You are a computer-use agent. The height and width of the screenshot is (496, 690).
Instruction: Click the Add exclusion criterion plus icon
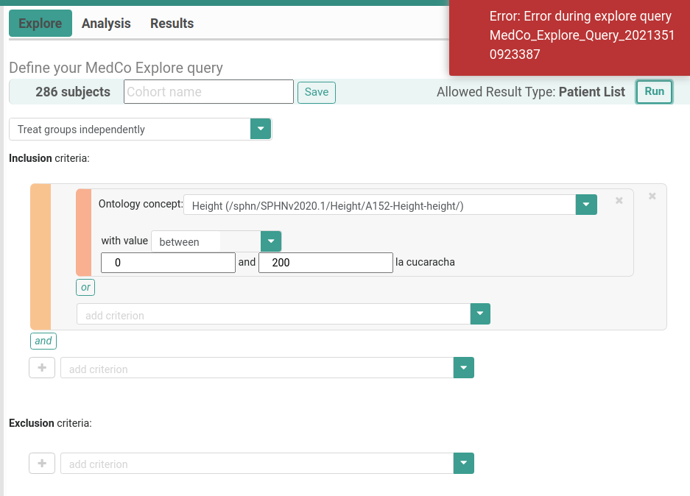[x=42, y=463]
